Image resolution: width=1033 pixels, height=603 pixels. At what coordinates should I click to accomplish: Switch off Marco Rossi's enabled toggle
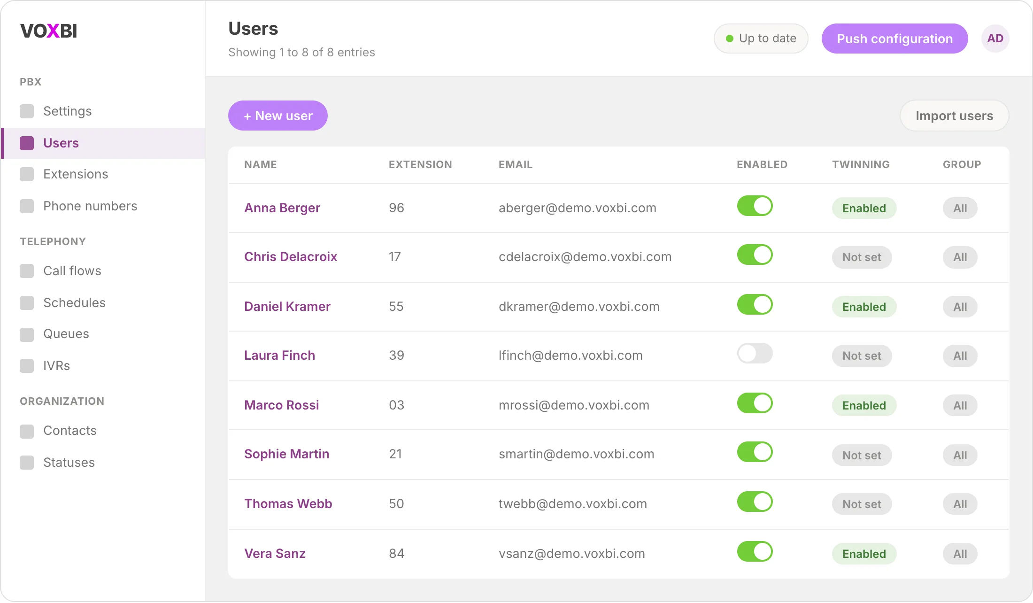click(x=755, y=403)
